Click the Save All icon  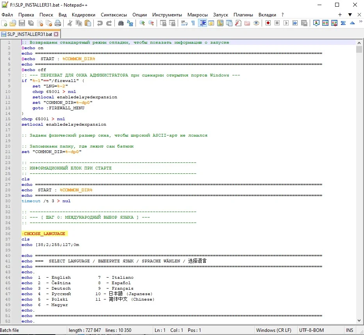30,23
